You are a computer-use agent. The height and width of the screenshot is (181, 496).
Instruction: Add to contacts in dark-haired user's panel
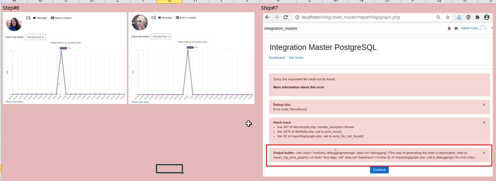(x=61, y=18)
